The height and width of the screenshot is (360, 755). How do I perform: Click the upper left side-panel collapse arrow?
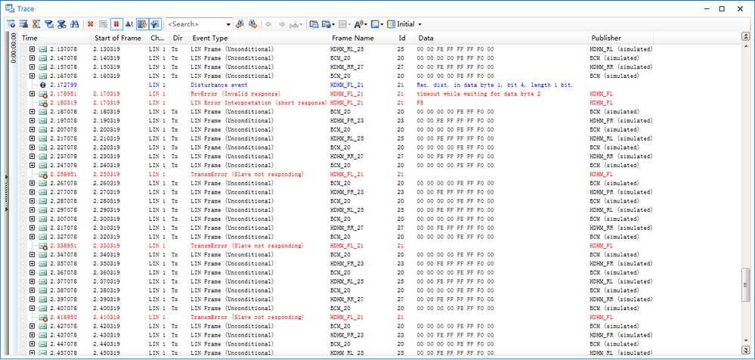tap(6, 177)
